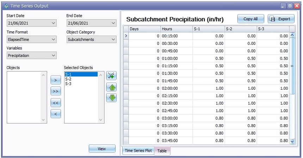Click the Days column header

coord(144,29)
